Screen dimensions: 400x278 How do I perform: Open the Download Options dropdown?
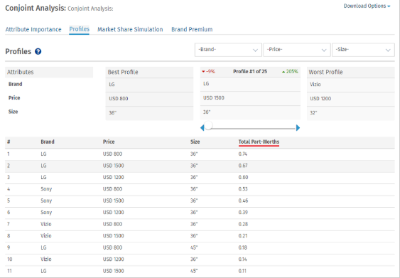(x=367, y=6)
